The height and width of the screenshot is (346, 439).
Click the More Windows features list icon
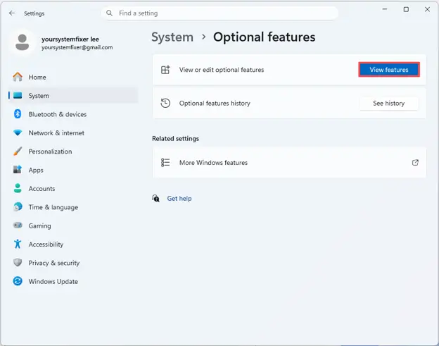click(x=165, y=163)
